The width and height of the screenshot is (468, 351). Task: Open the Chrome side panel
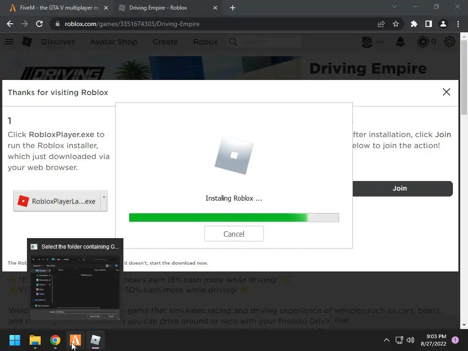click(x=429, y=24)
